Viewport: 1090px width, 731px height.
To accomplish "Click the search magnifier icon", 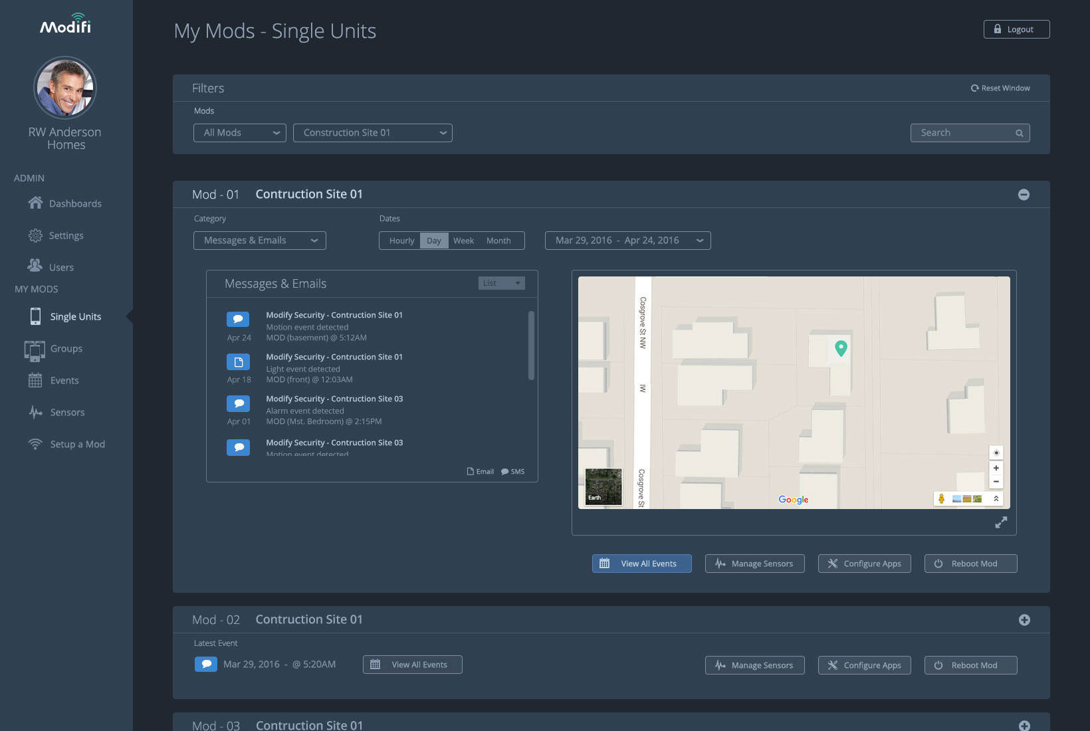I will pos(1019,134).
